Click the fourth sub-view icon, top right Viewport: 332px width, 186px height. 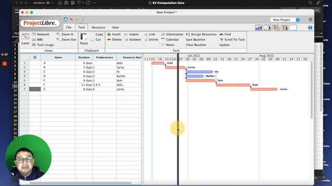tap(285, 27)
